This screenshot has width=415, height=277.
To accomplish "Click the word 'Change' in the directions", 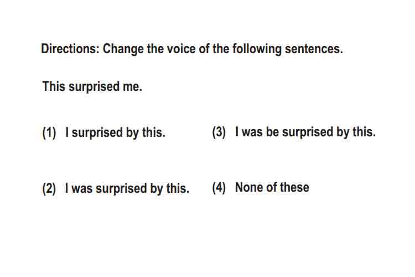I will pyautogui.click(x=123, y=49).
